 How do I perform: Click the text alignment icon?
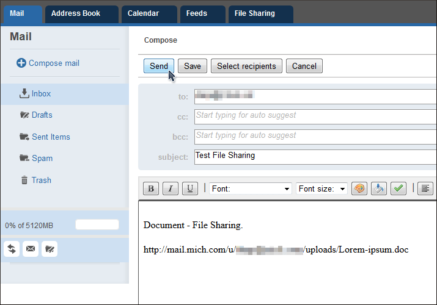click(x=426, y=188)
